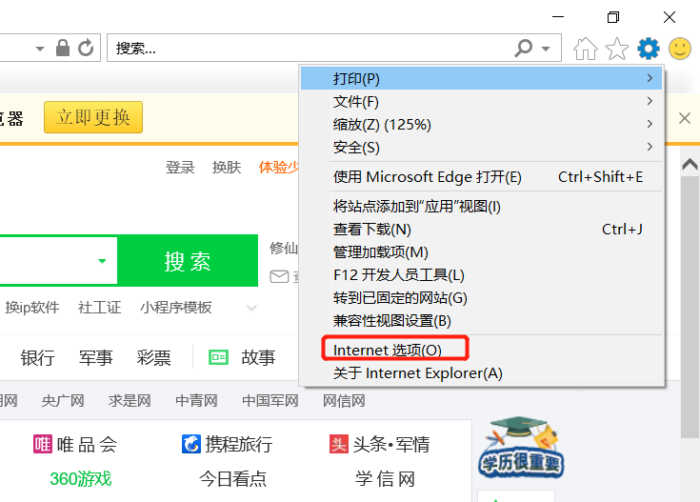The width and height of the screenshot is (700, 502).
Task: Select 转到已固定的网站(G)
Action: click(482, 297)
